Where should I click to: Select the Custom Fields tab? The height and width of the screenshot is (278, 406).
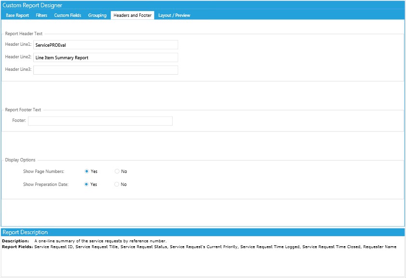click(67, 15)
